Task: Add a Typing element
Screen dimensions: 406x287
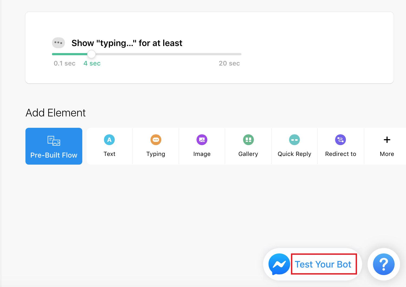Action: pyautogui.click(x=156, y=146)
